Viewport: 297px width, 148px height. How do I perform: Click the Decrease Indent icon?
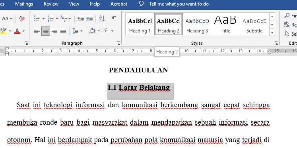point(80,19)
